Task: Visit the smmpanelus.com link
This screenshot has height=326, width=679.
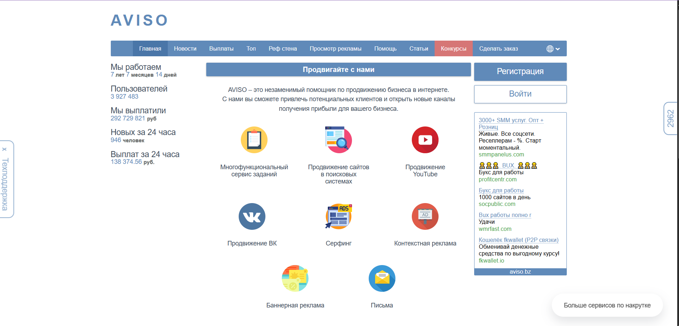Action: [501, 154]
